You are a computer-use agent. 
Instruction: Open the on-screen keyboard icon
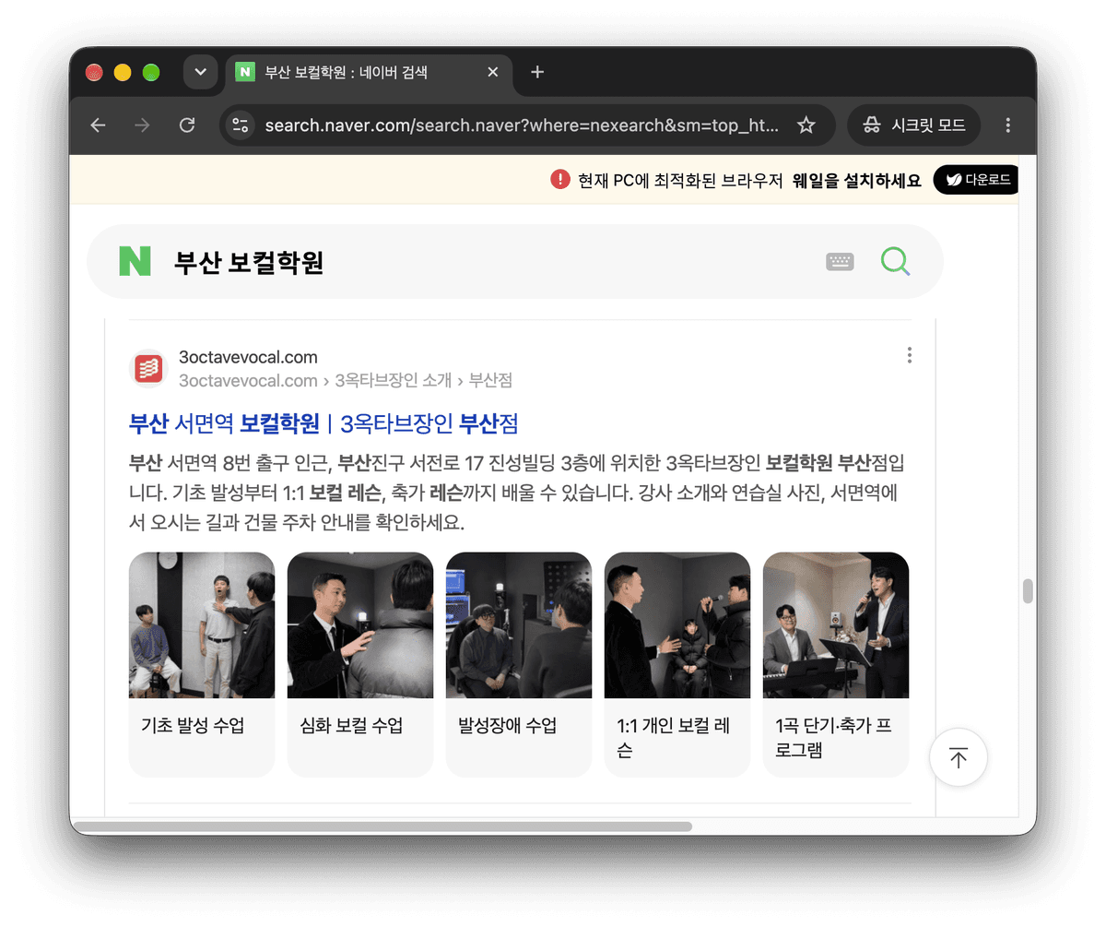point(840,262)
